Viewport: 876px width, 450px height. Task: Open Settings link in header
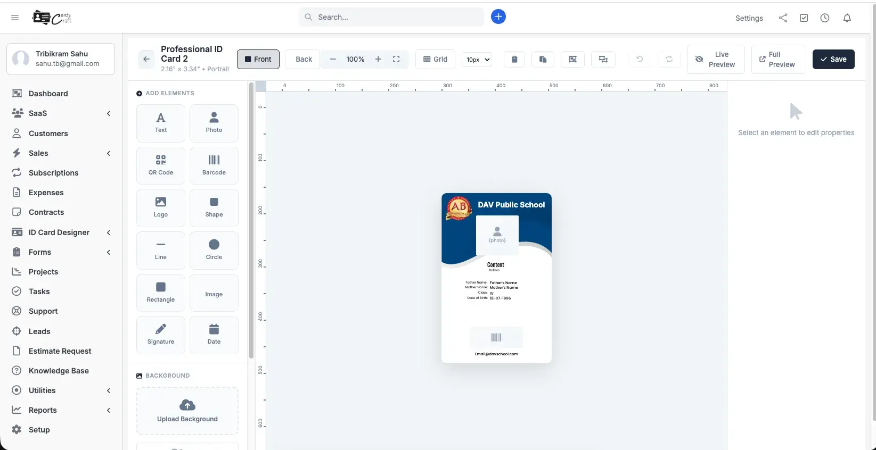(x=749, y=18)
